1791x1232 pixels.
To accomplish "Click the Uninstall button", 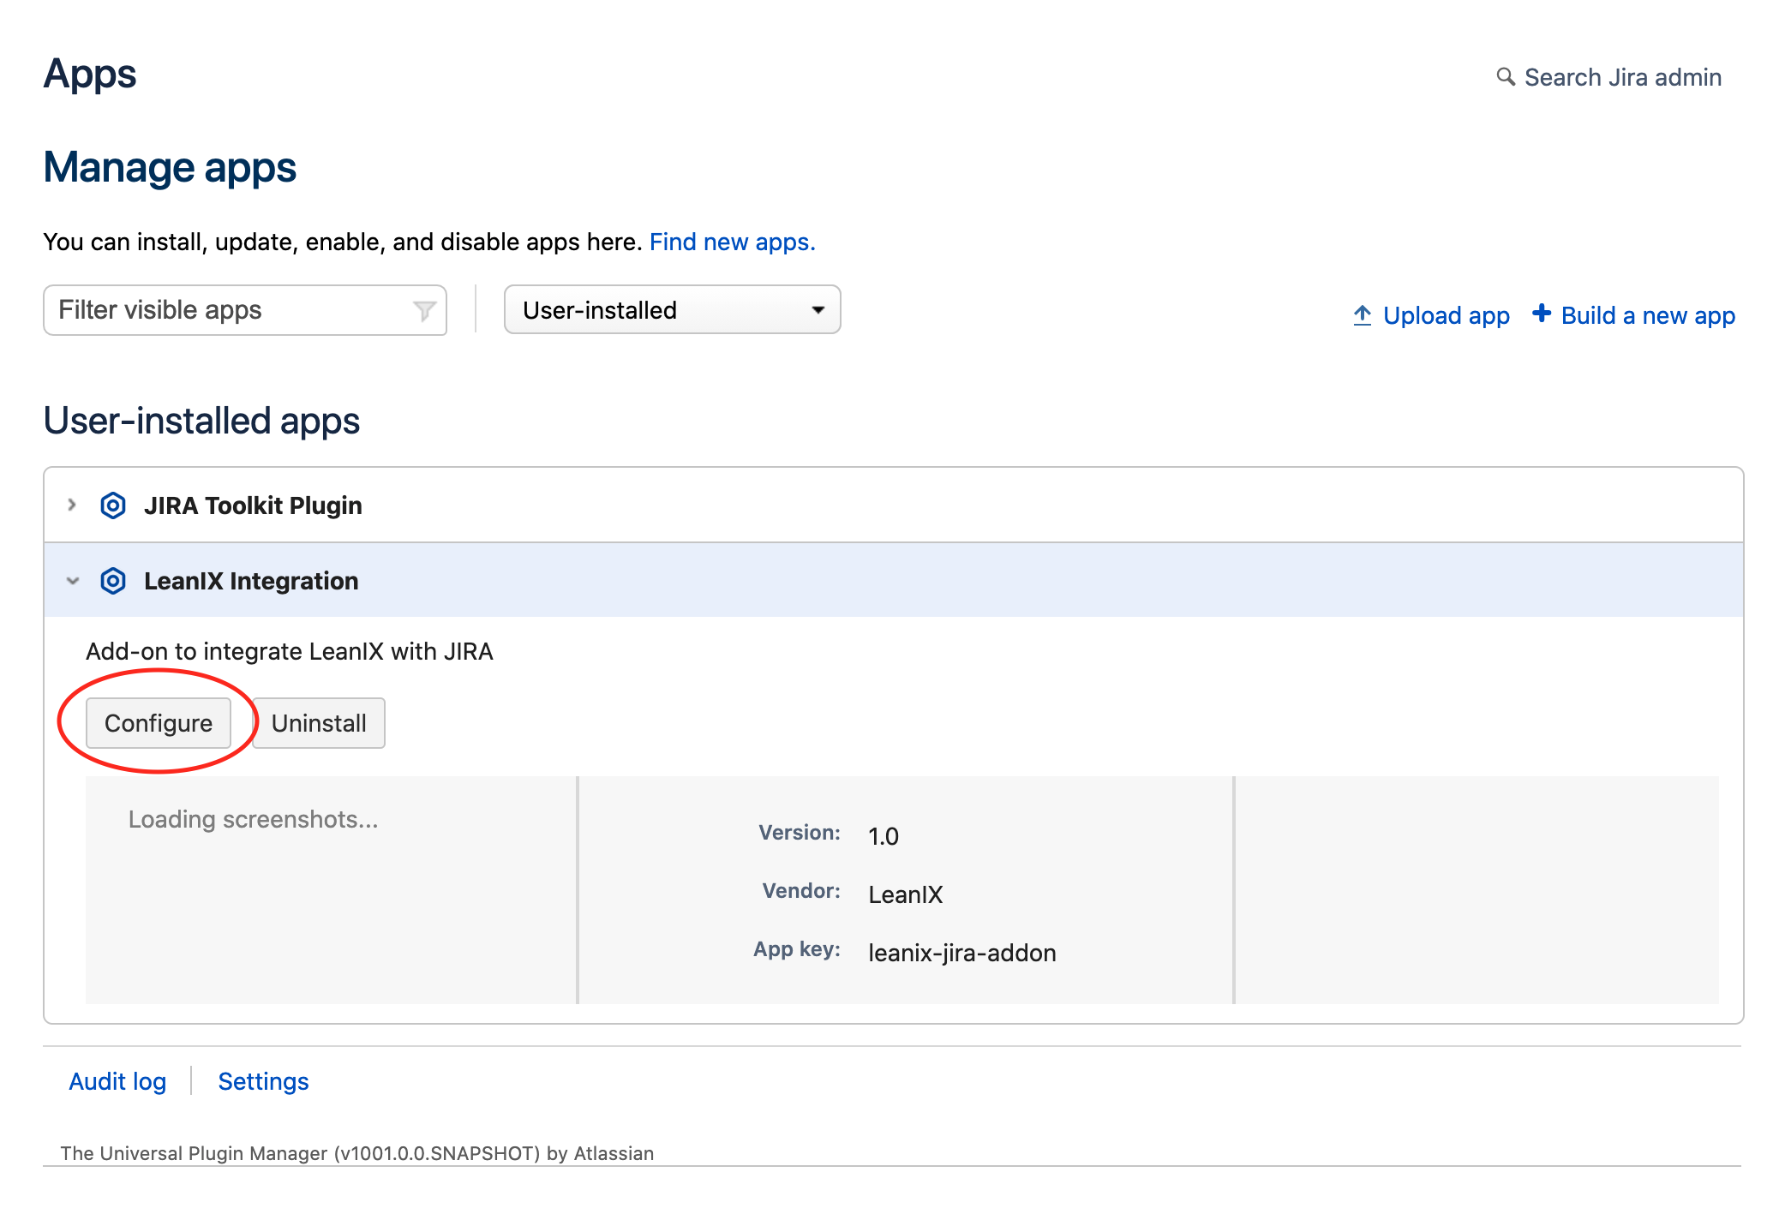I will [x=319, y=723].
